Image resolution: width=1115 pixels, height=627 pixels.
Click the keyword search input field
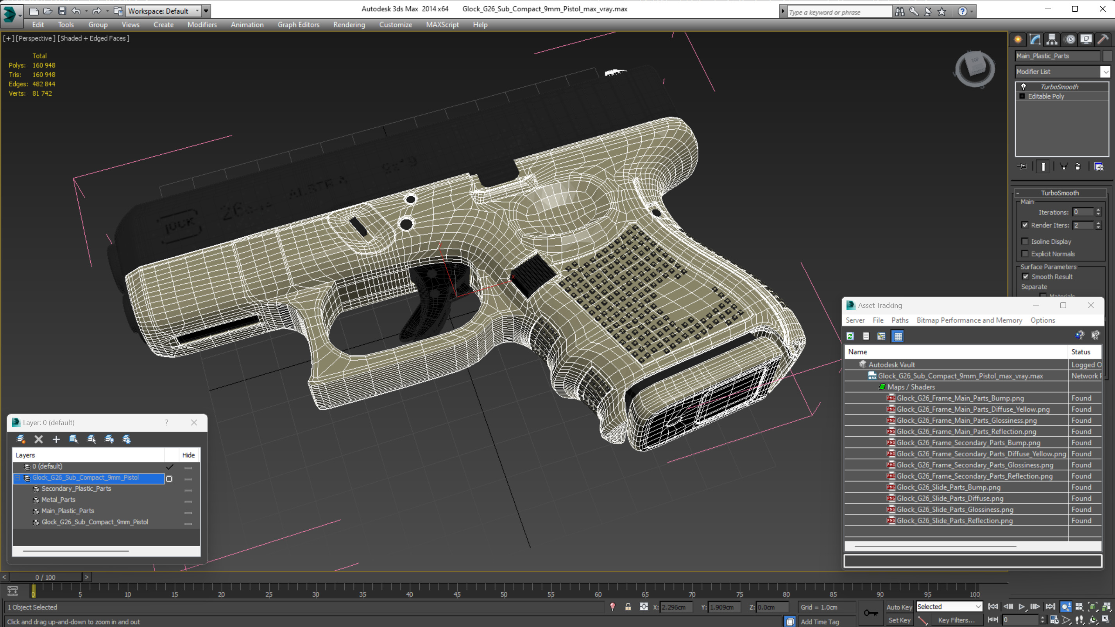839,12
